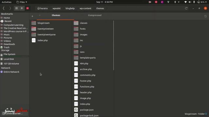Switch to list view

(x=22, y=8)
